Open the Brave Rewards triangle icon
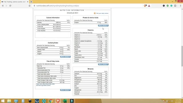The width and height of the screenshot is (183, 103). coord(149,6)
